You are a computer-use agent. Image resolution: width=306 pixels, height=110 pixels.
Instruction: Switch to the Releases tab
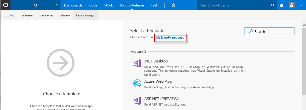[27, 15]
